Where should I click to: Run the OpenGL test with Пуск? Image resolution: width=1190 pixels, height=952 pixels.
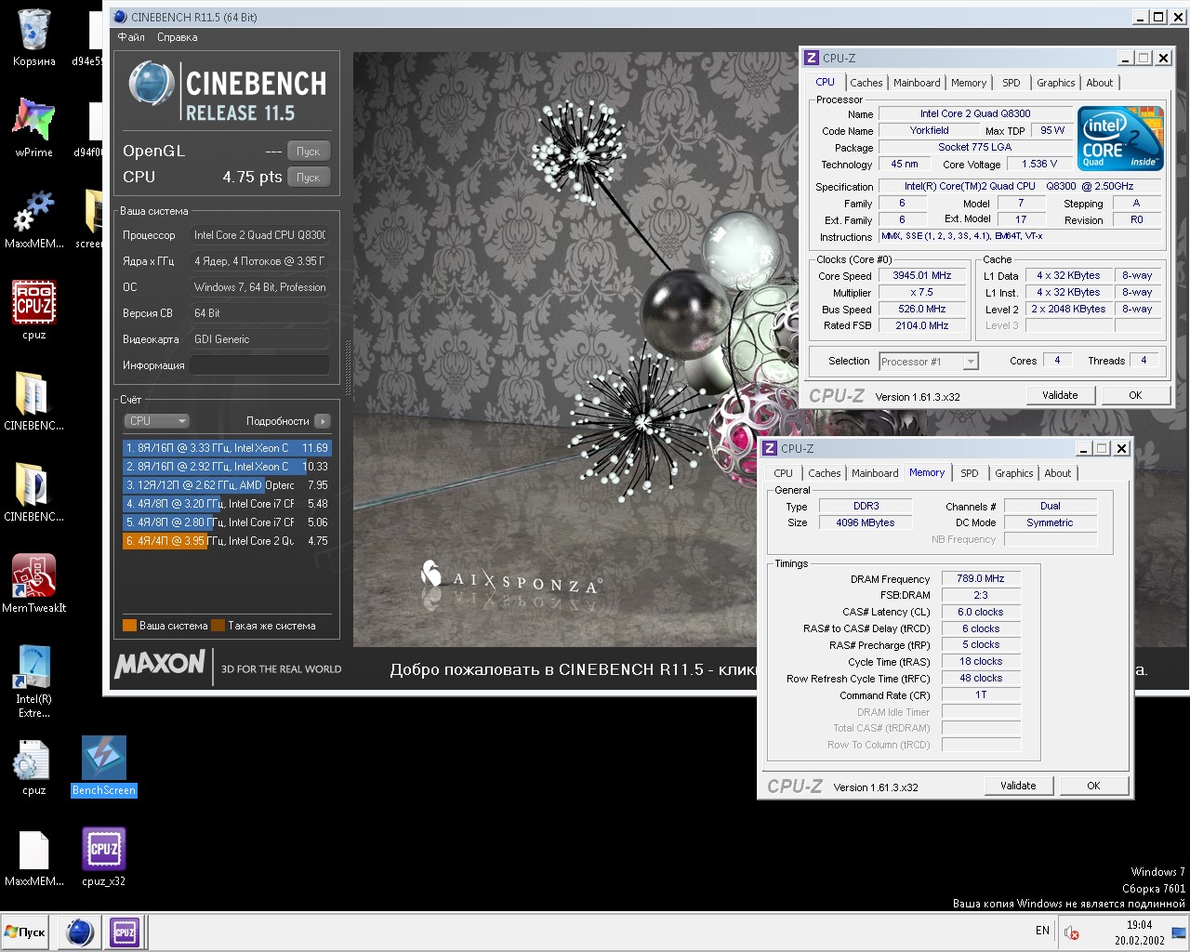coord(309,152)
